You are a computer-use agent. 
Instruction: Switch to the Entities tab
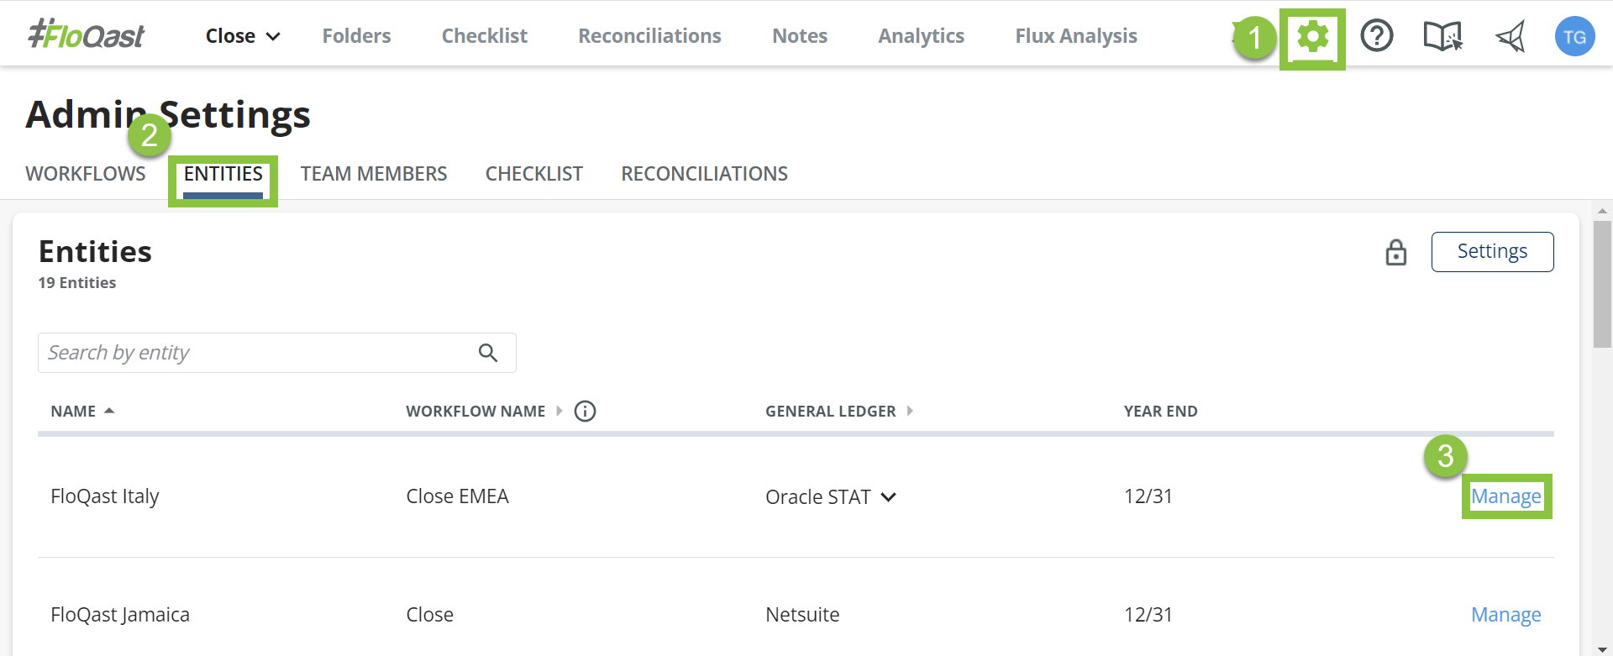pos(223,174)
